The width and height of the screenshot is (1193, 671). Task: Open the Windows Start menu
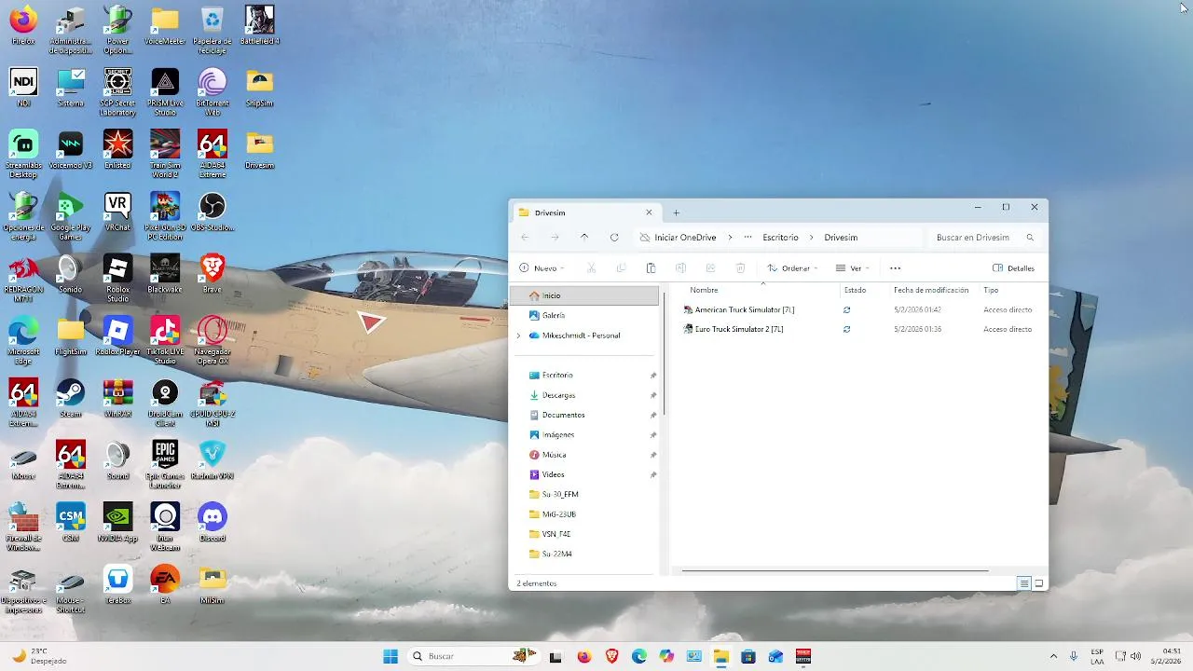391,656
